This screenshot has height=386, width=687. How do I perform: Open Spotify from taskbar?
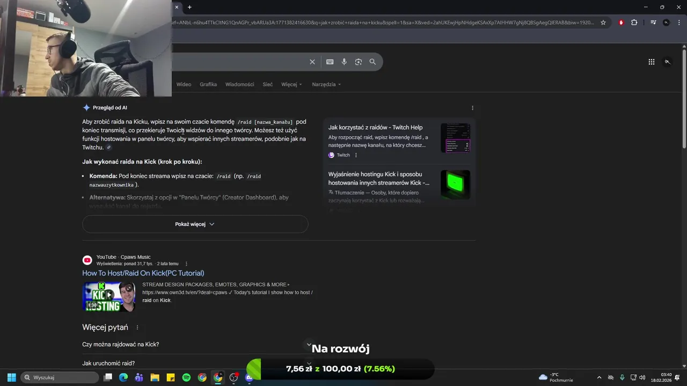pos(186,377)
